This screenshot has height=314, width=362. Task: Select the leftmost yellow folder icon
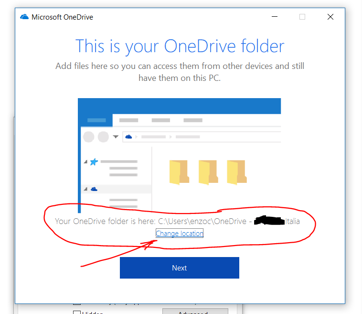click(x=179, y=172)
